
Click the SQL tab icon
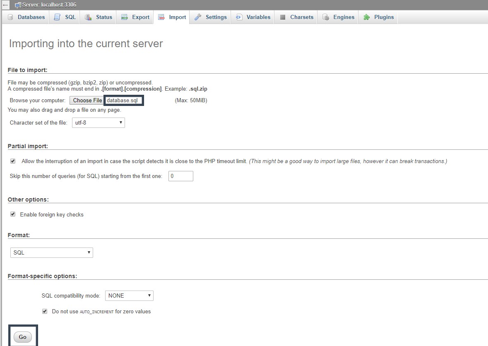(57, 17)
